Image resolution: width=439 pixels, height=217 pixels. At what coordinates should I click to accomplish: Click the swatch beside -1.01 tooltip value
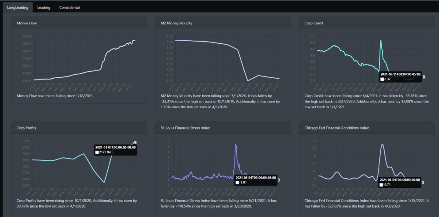238,183
